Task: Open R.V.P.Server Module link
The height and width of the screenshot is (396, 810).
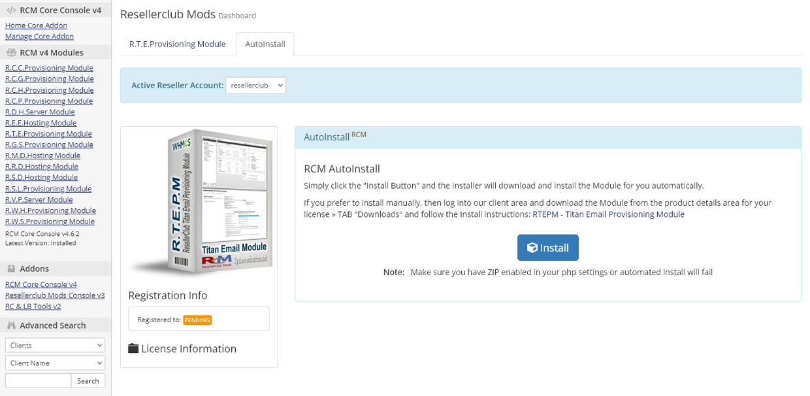Action: click(x=39, y=199)
